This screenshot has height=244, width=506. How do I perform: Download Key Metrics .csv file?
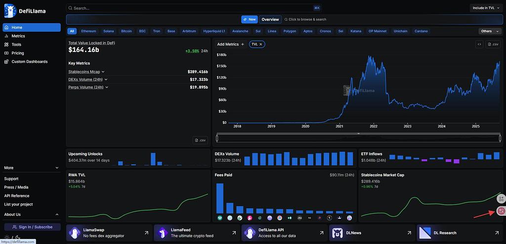pyautogui.click(x=200, y=140)
